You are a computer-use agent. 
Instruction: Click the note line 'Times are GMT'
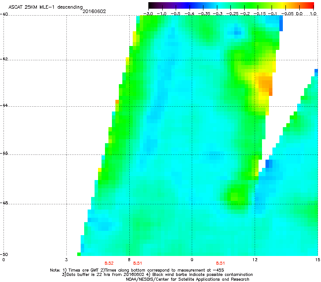[137, 270]
